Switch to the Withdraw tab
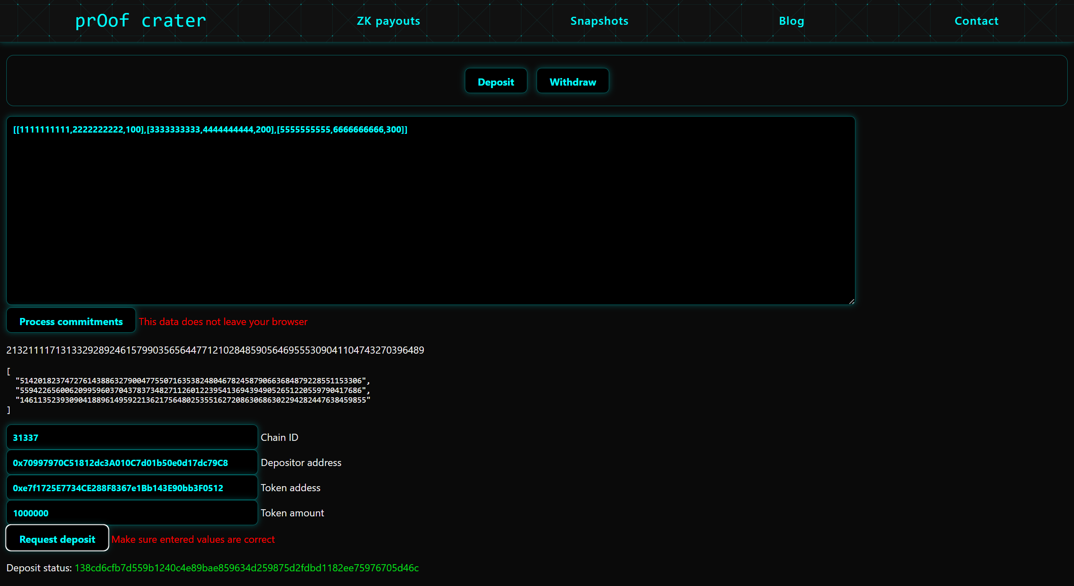1074x586 pixels. 572,81
